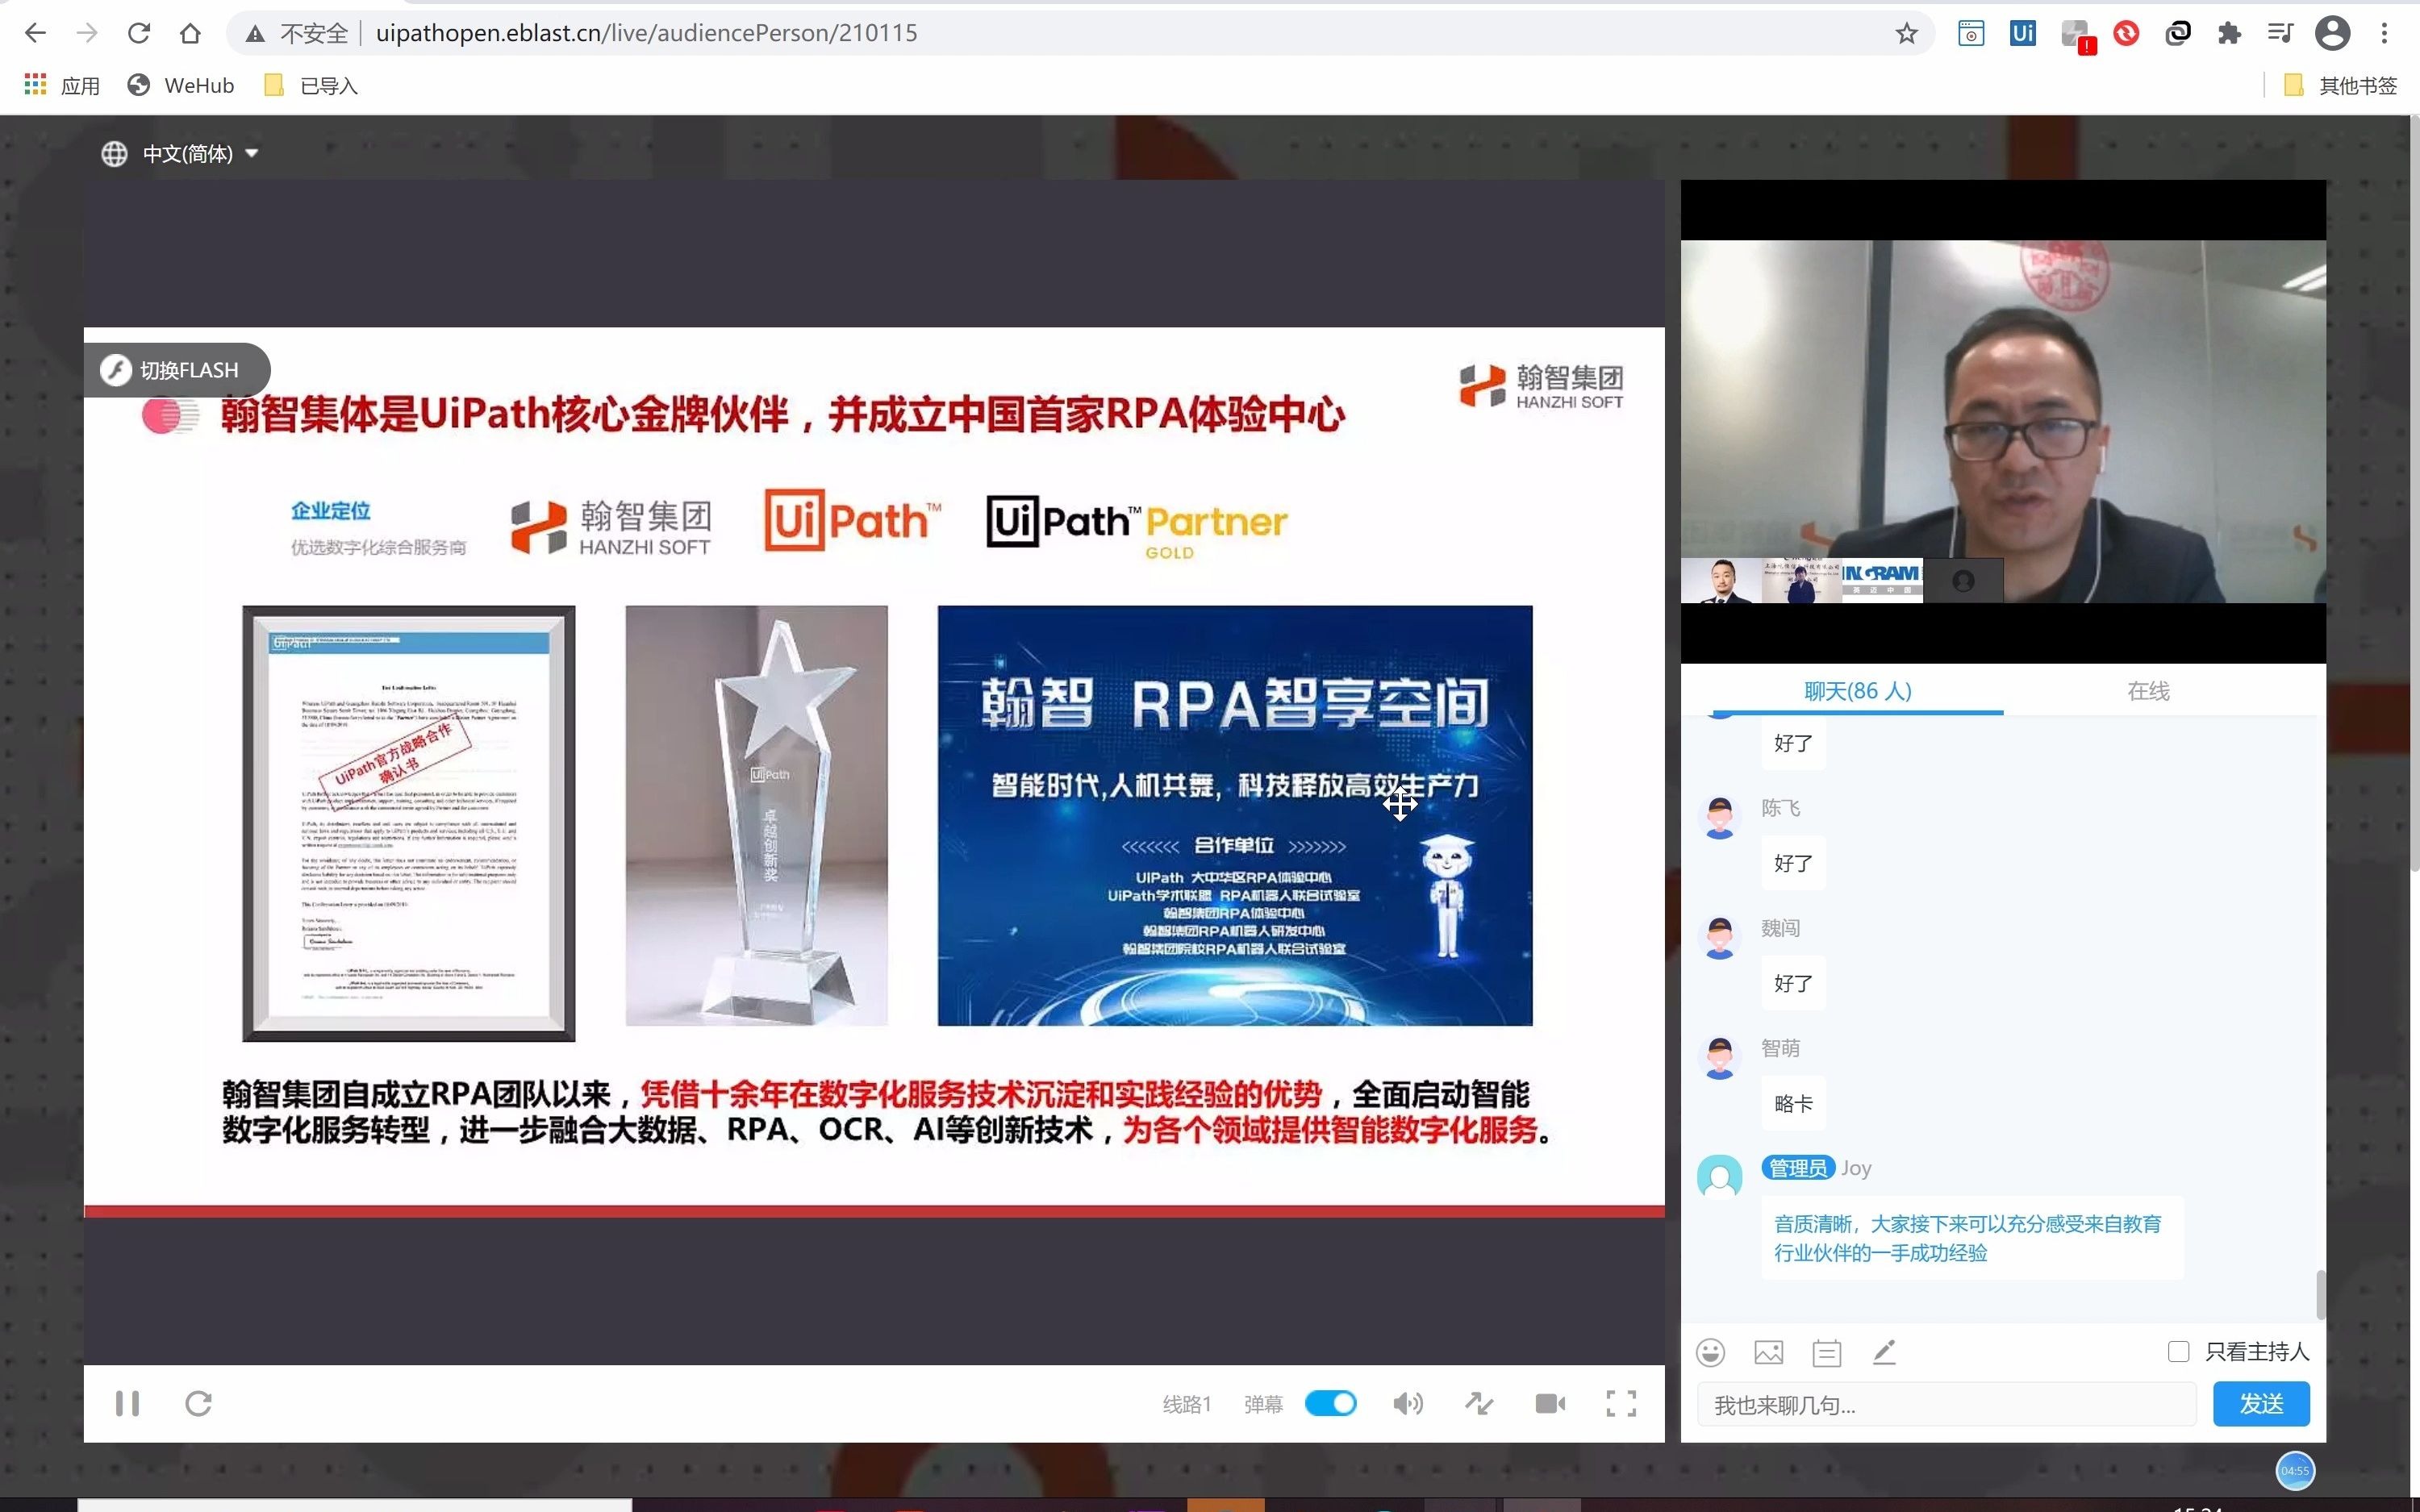
Task: Open the 其他书签 bookmarks folder
Action: tap(2341, 85)
